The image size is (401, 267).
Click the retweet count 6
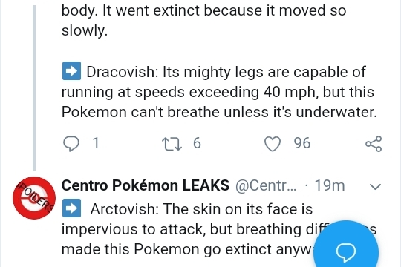[197, 143]
